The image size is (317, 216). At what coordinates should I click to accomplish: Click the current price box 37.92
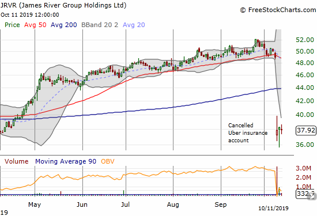[x=306, y=130]
